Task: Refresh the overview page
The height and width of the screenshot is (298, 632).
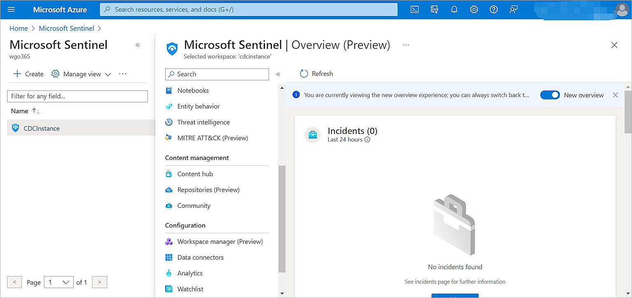Action: [316, 73]
